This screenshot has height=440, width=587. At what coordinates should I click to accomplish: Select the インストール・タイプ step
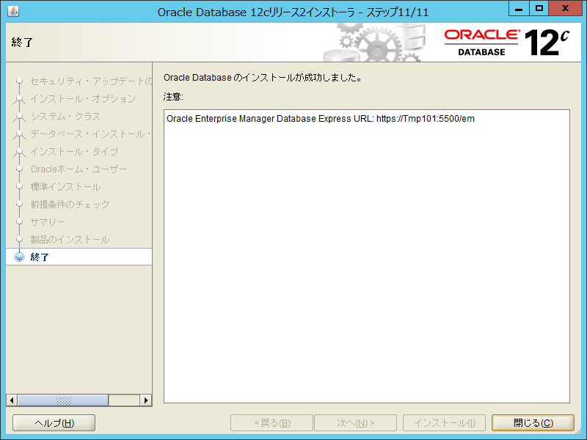[x=75, y=152]
